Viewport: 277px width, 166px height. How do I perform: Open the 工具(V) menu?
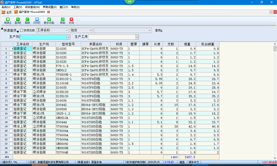click(18, 7)
